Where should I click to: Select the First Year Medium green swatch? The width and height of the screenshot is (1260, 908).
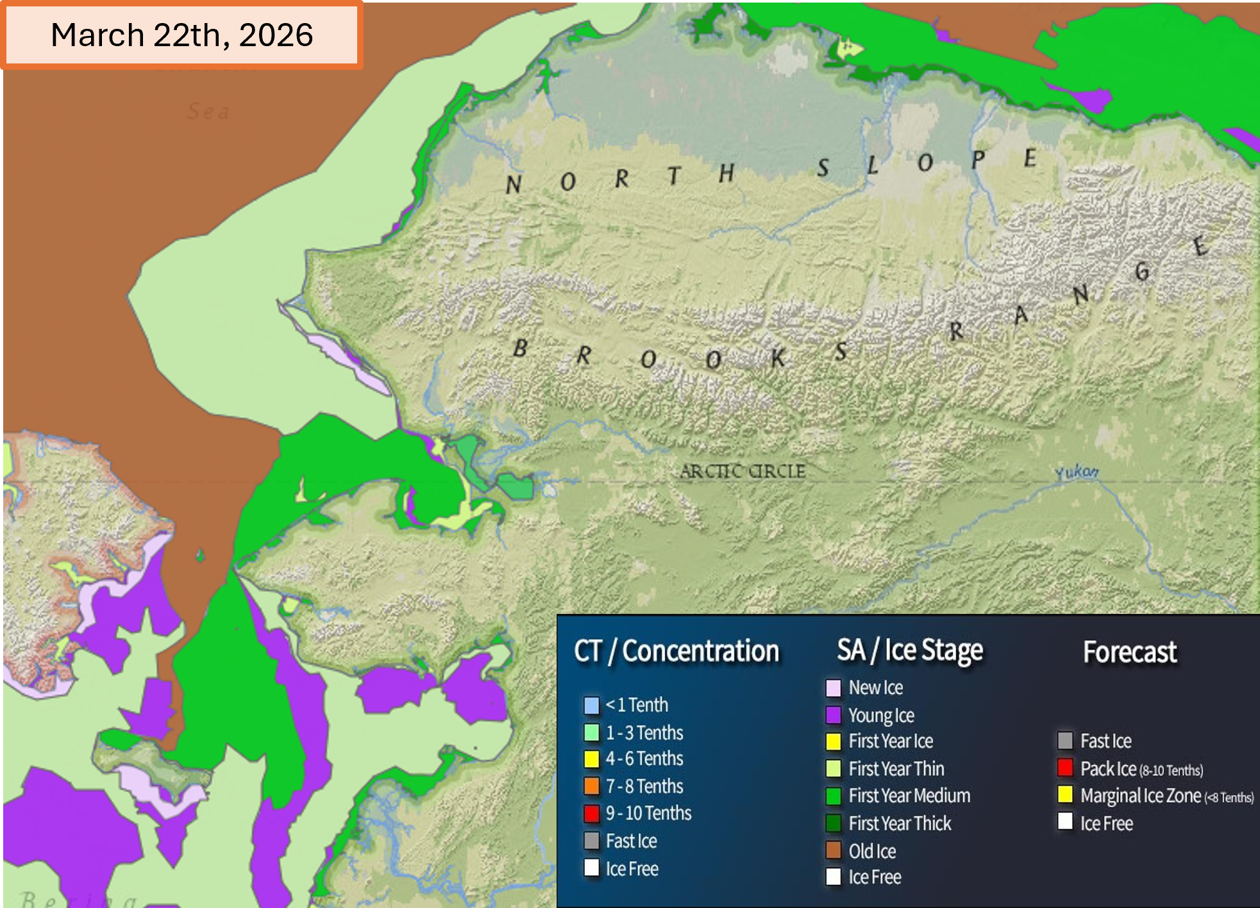pos(833,797)
